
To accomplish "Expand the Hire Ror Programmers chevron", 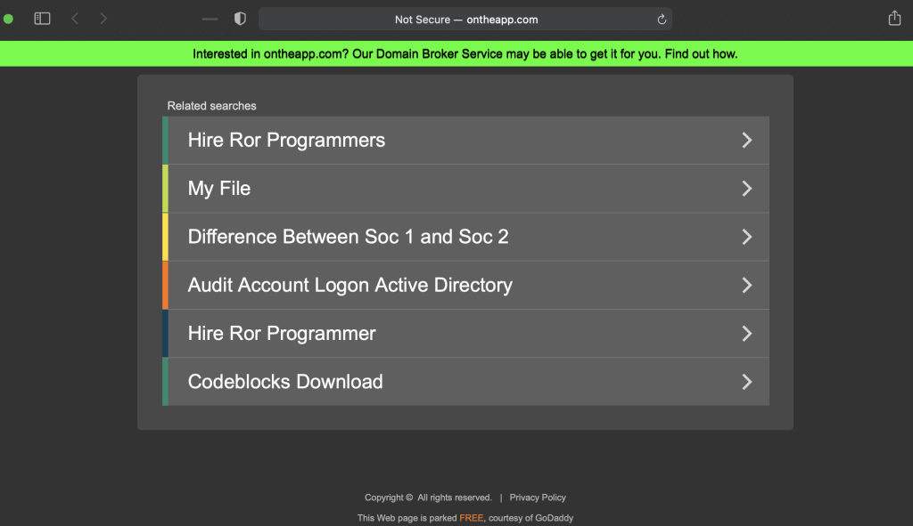I will coord(746,140).
